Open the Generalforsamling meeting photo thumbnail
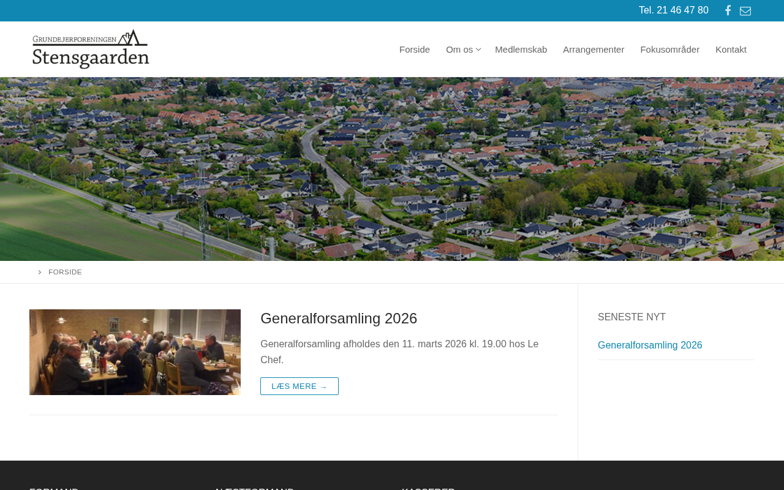 click(135, 352)
